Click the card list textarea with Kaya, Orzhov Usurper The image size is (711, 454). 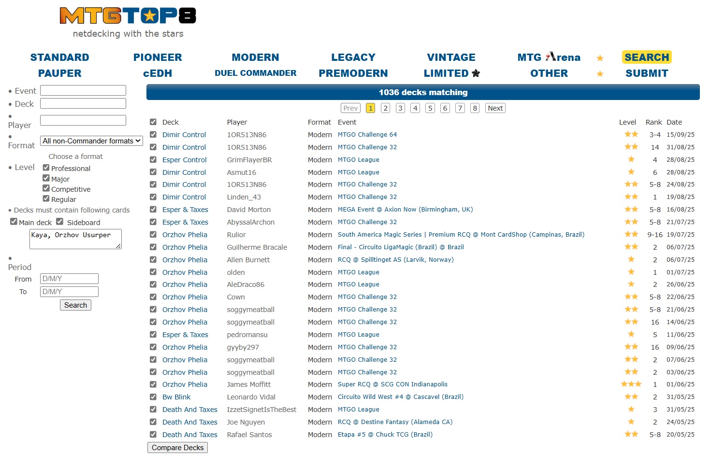point(75,239)
